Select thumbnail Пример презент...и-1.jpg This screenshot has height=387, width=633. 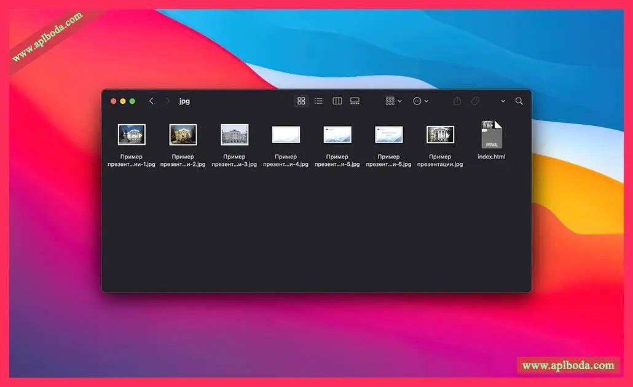tap(132, 135)
